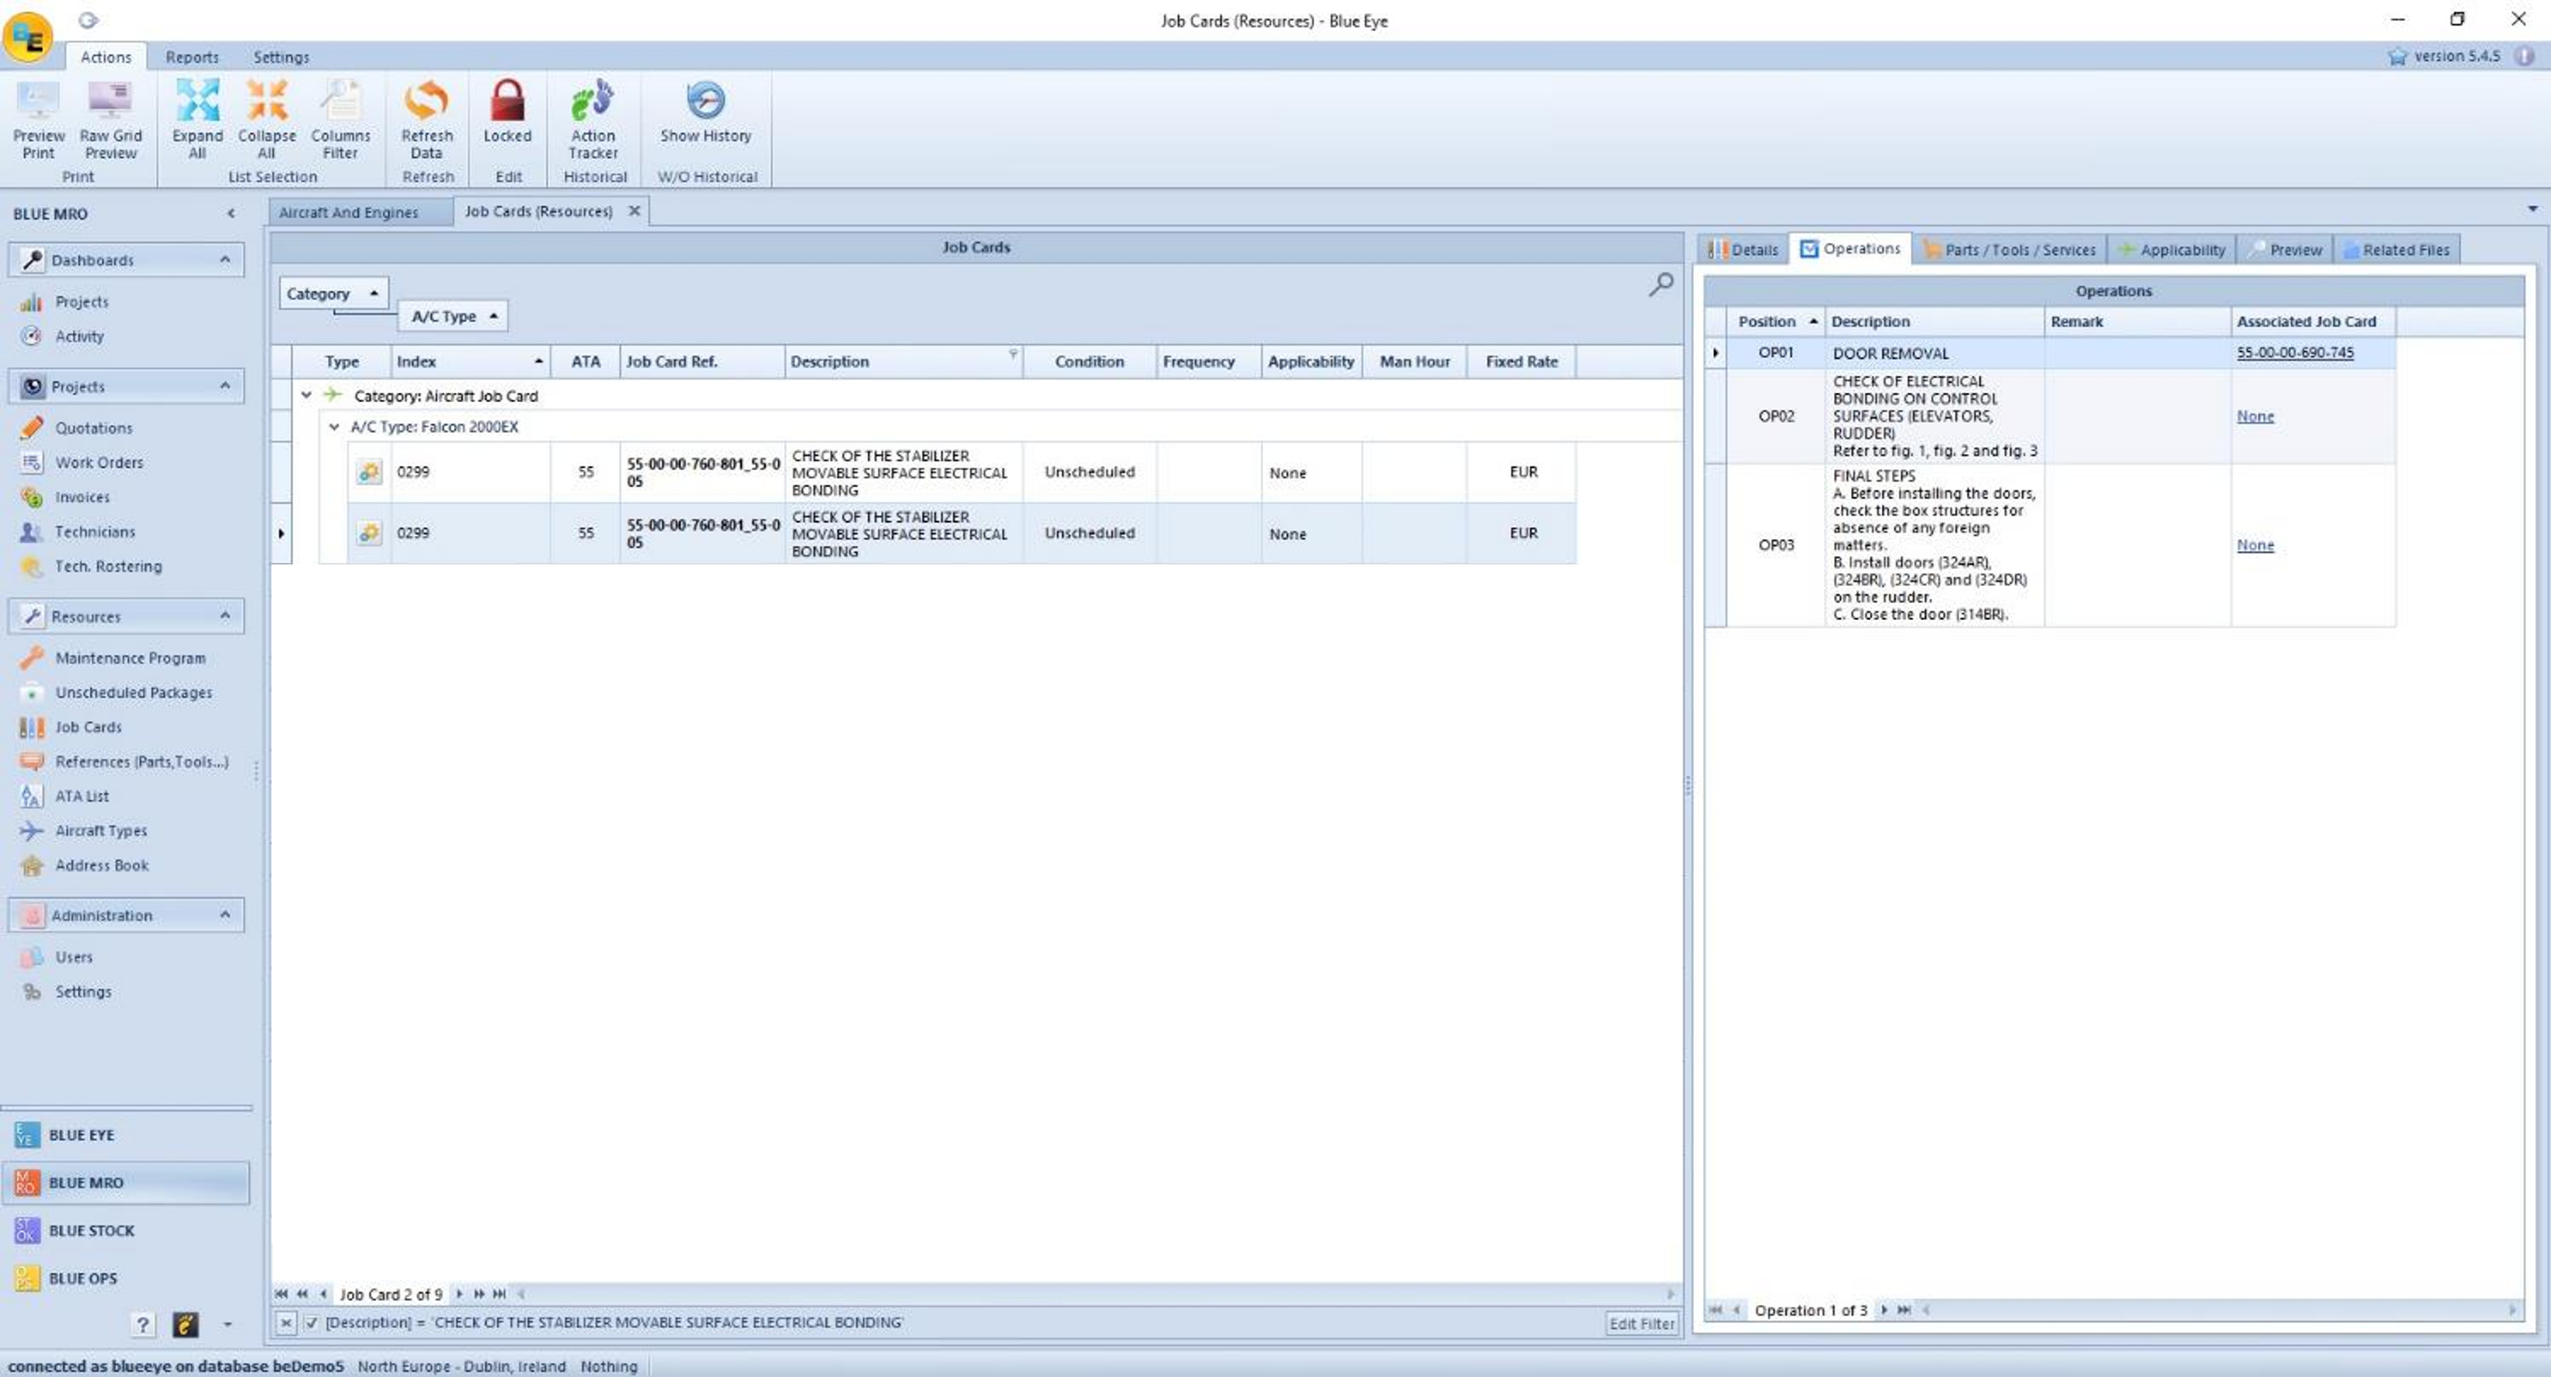The height and width of the screenshot is (1377, 2551).
Task: Open Aircraft Types
Action: (101, 832)
